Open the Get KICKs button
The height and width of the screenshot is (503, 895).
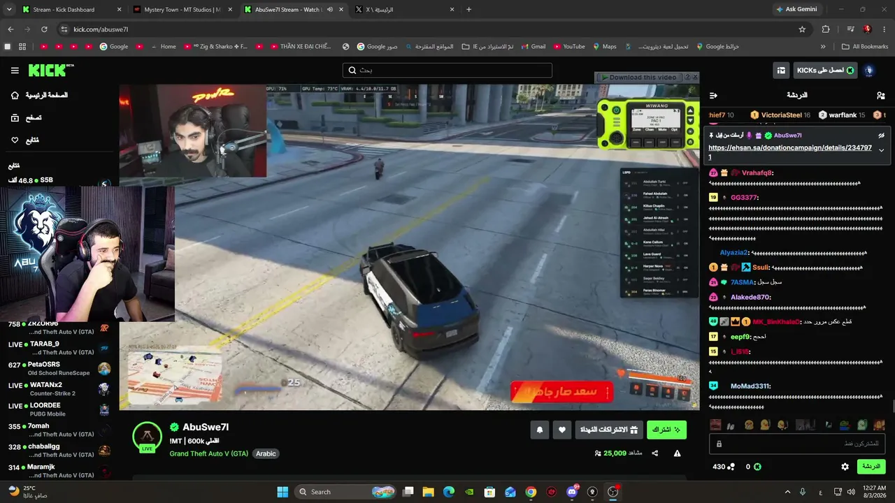point(826,71)
